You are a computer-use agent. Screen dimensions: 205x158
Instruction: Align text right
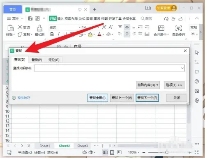pyautogui.click(x=134, y=34)
